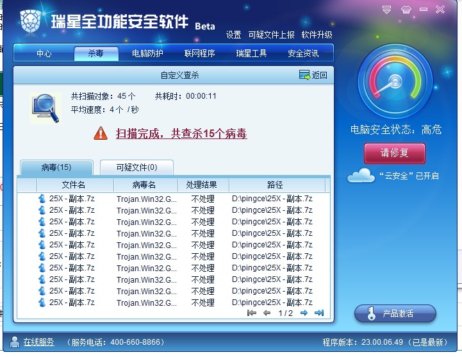
Task: Open the 电脑防护 tab
Action: point(147,53)
